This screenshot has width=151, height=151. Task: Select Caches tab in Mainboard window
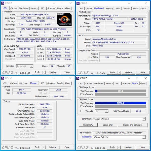(89, 9)
